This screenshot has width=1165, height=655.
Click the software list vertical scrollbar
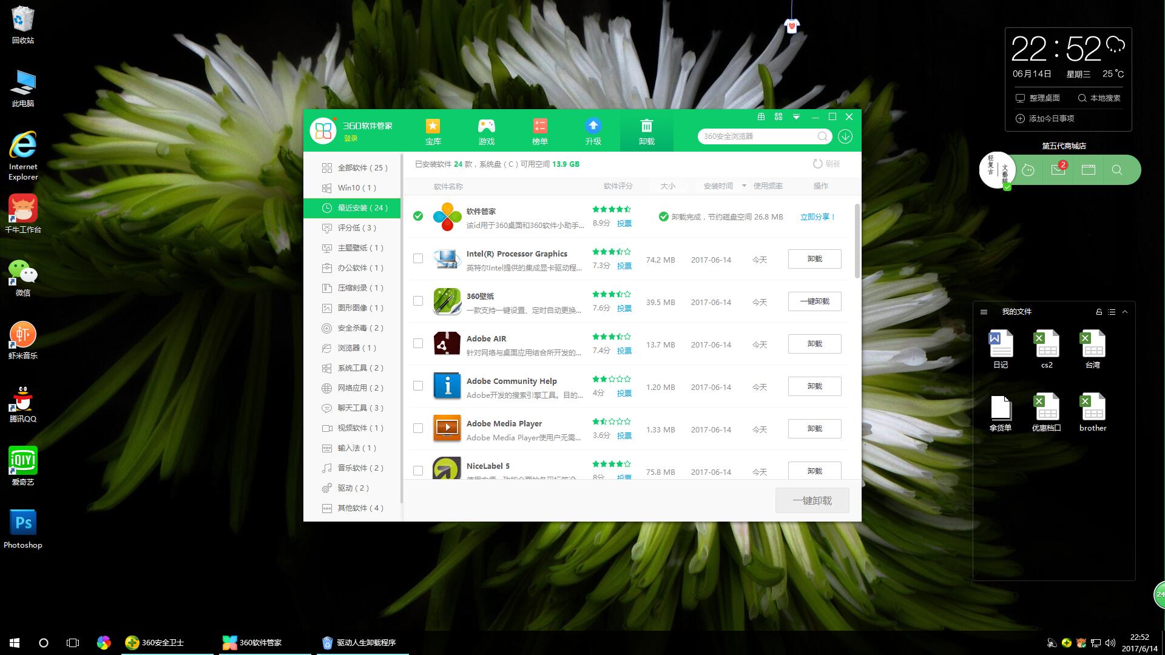click(857, 241)
